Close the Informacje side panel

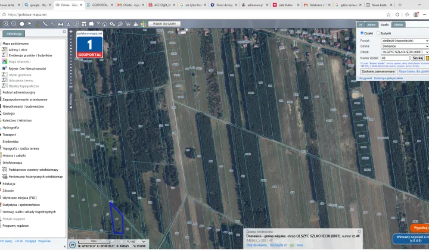pyautogui.click(x=64, y=32)
